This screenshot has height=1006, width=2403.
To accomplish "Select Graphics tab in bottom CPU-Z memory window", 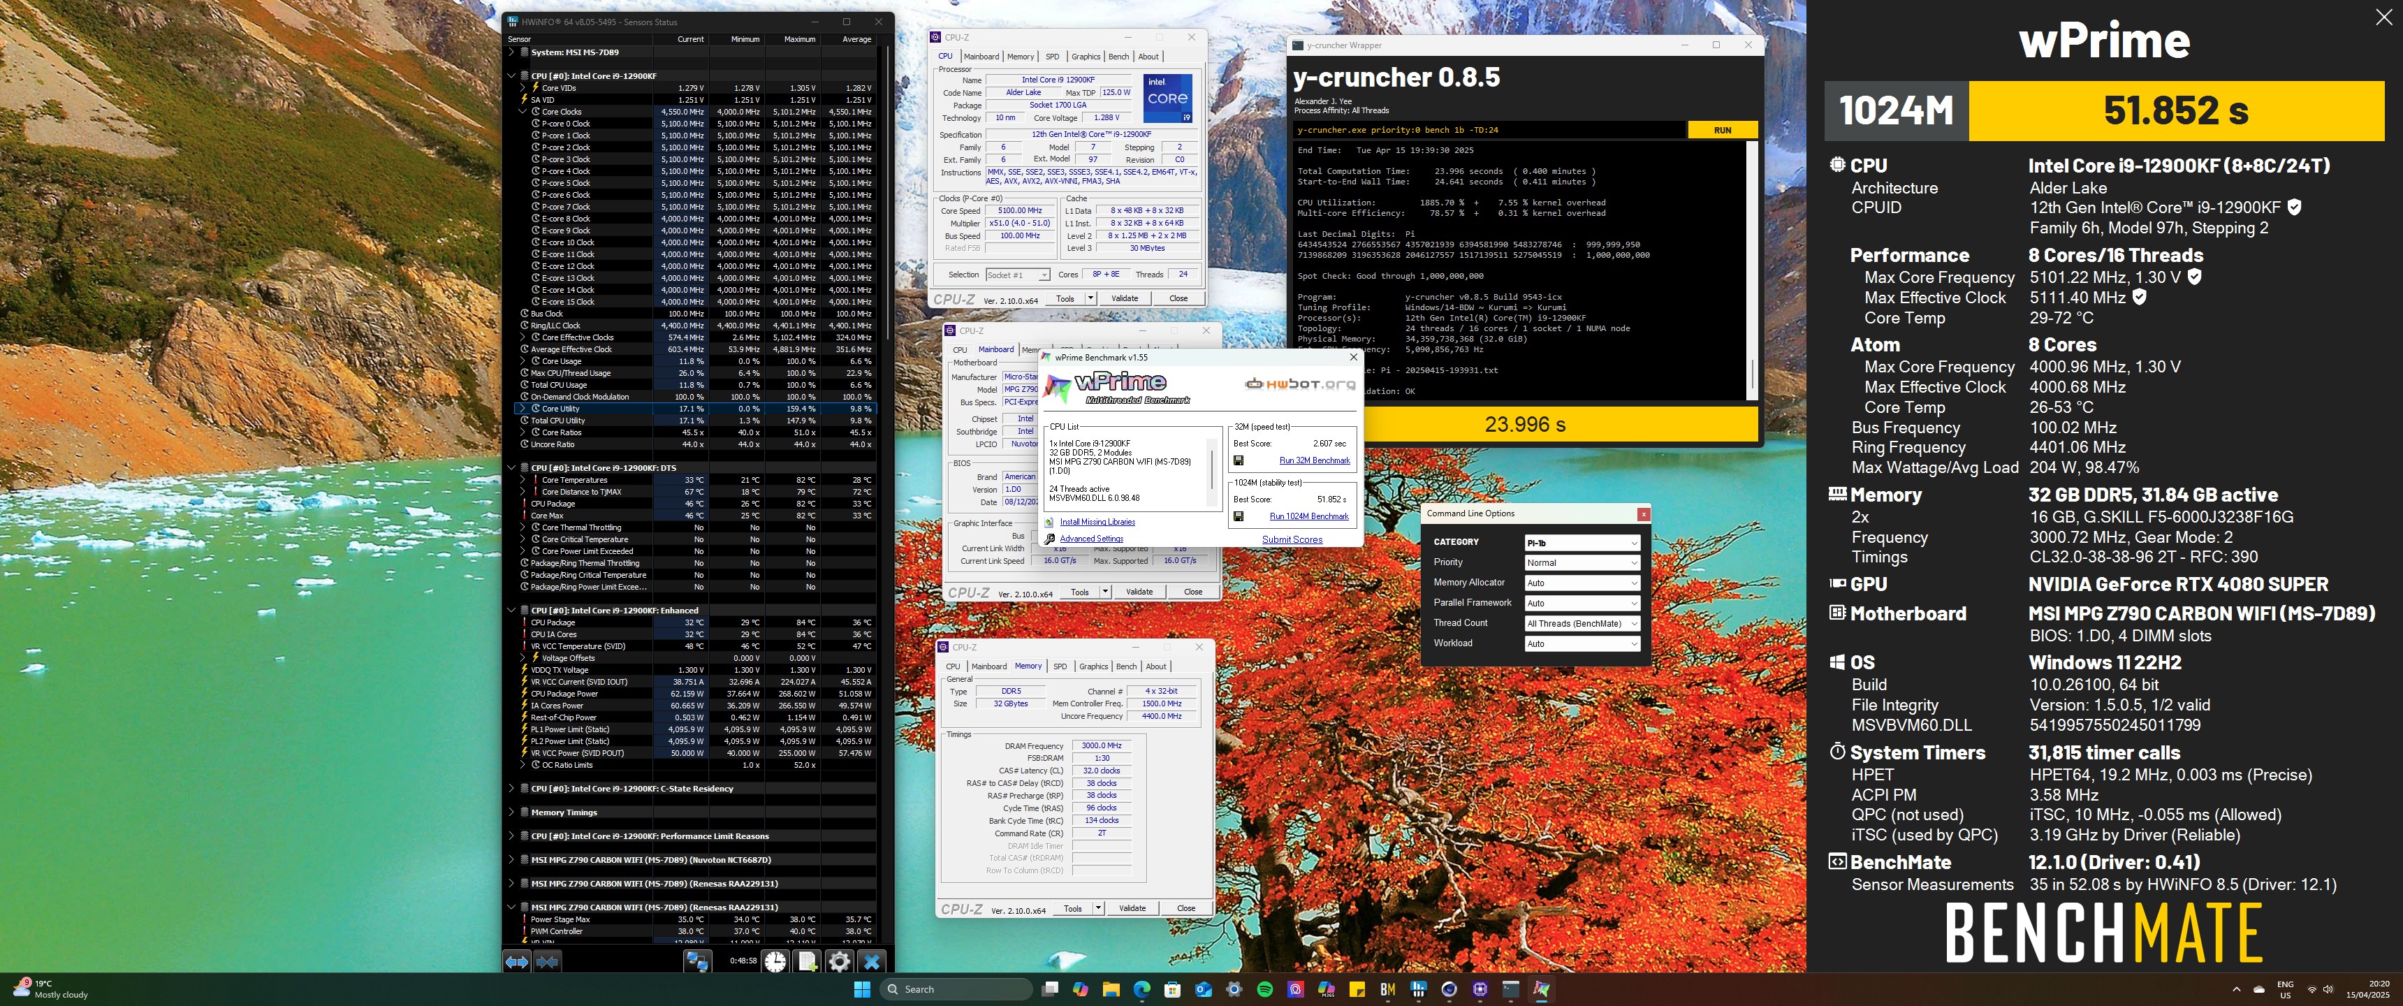I will pyautogui.click(x=1093, y=666).
